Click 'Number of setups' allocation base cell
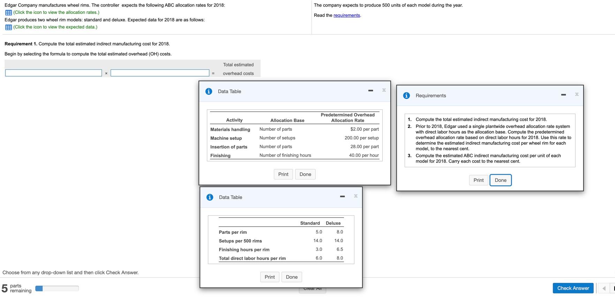 coord(277,138)
